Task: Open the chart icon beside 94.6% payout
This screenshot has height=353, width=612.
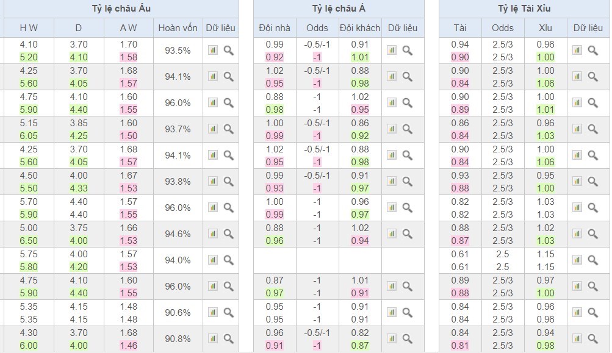Action: point(212,234)
